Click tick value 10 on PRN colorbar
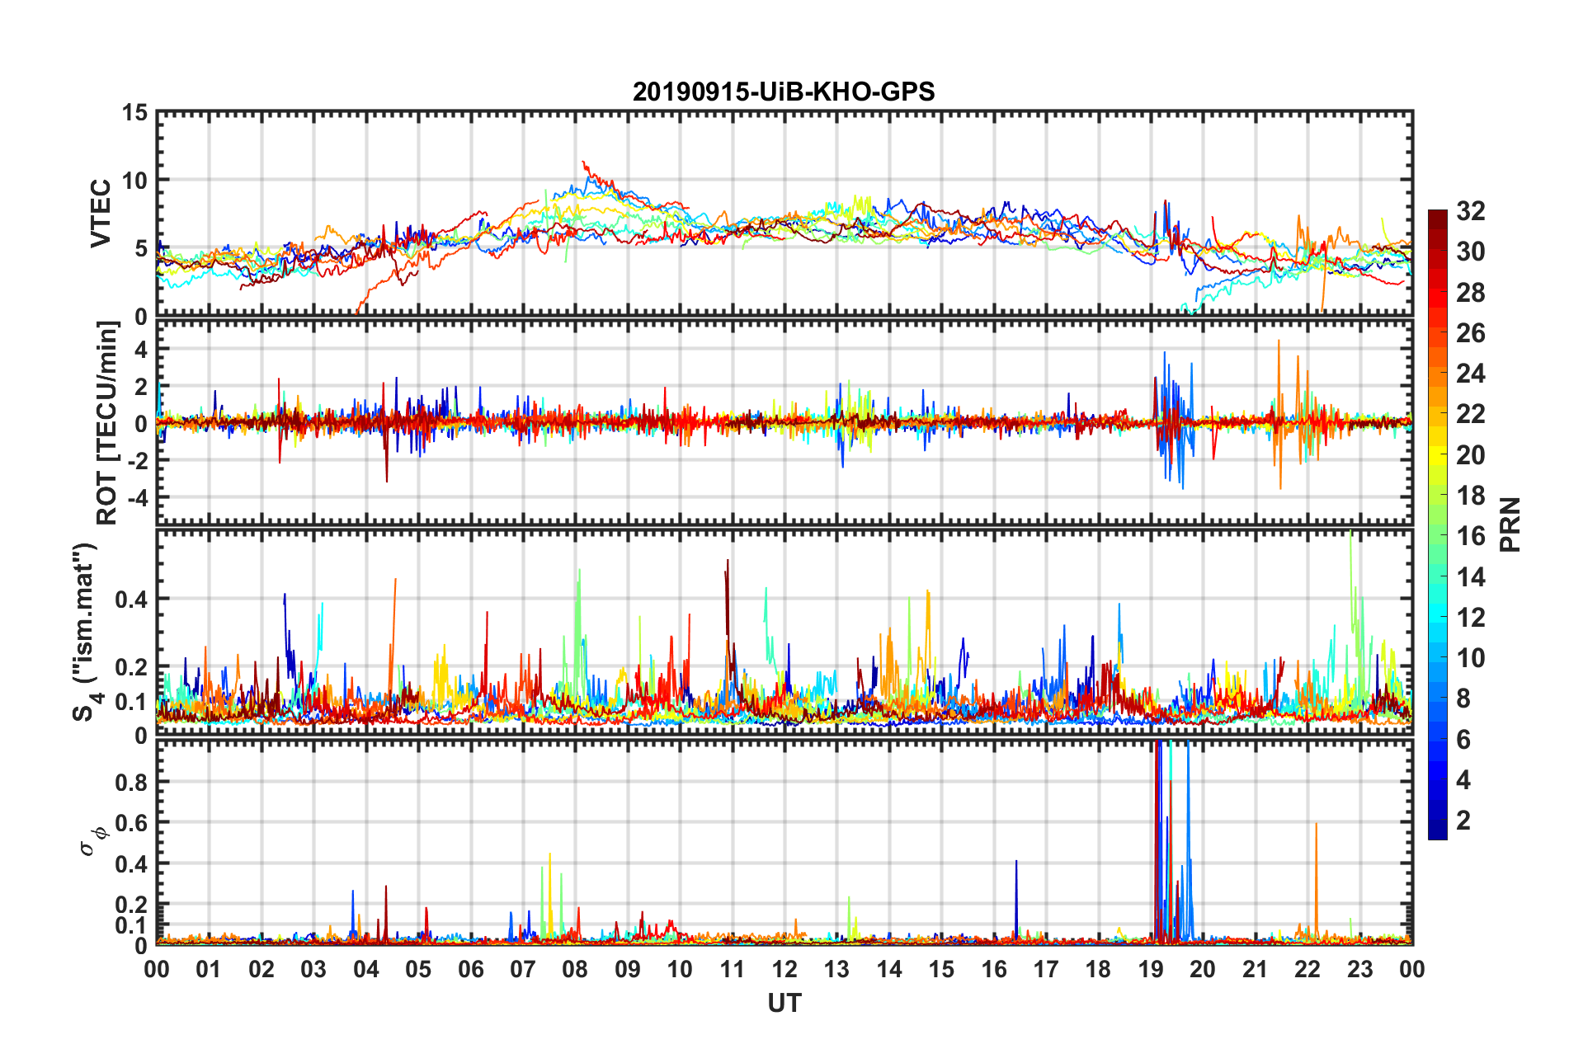1569x1049 pixels. pyautogui.click(x=1470, y=658)
